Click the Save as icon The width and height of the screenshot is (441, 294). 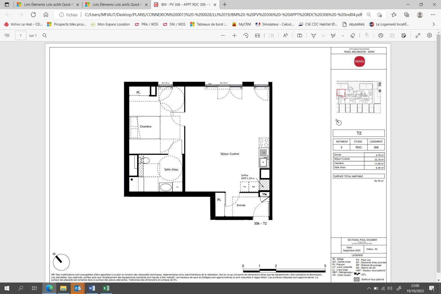[x=404, y=36]
